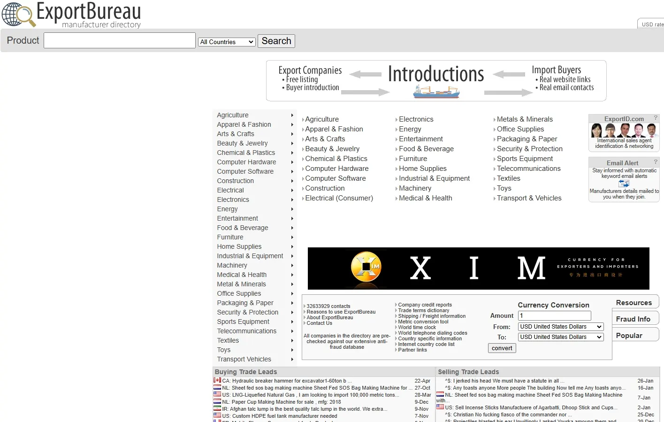Click the question mark beside ExportID.com
Image resolution: width=664 pixels, height=422 pixels.
pyautogui.click(x=656, y=118)
